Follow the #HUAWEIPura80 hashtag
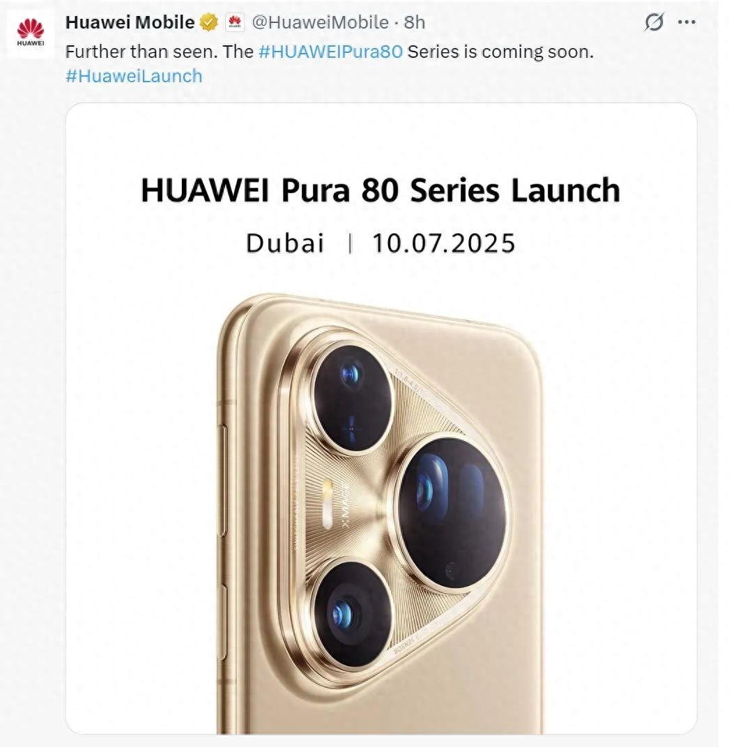 click(330, 52)
